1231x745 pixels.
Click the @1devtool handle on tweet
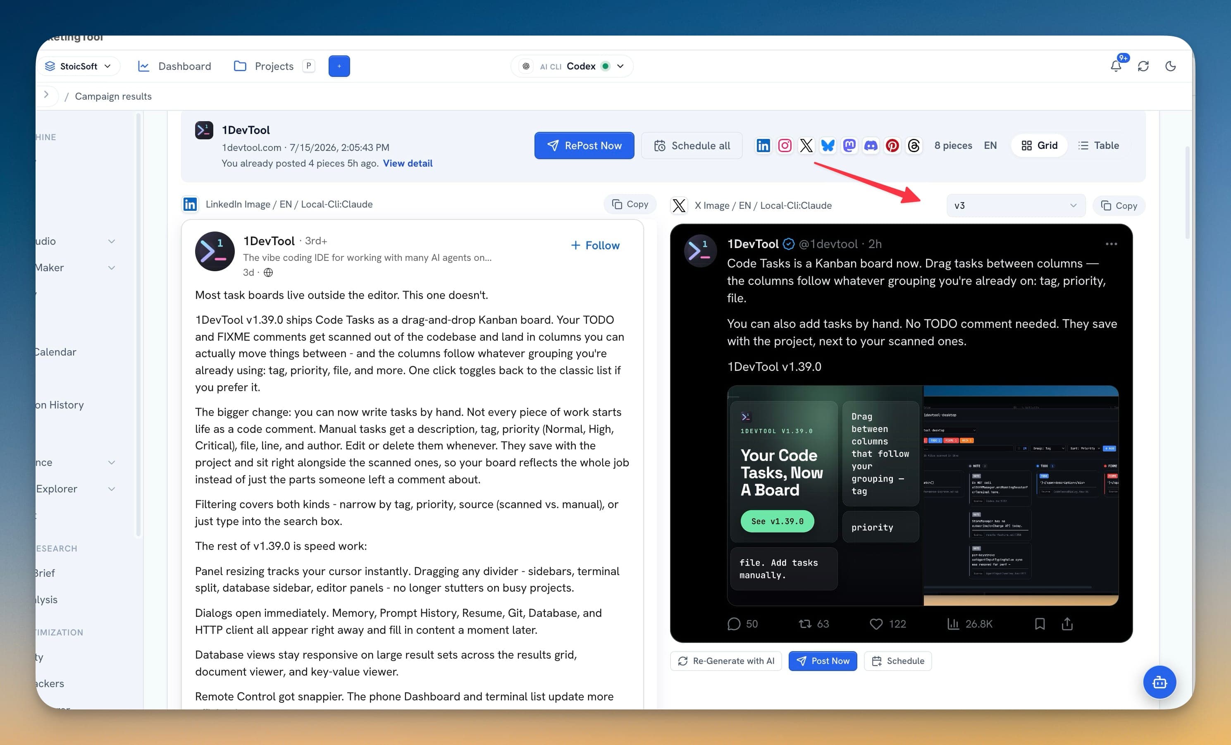click(x=828, y=244)
